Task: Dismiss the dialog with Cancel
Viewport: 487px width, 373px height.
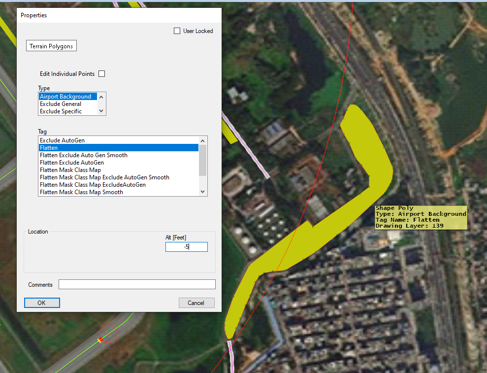Action: point(196,303)
